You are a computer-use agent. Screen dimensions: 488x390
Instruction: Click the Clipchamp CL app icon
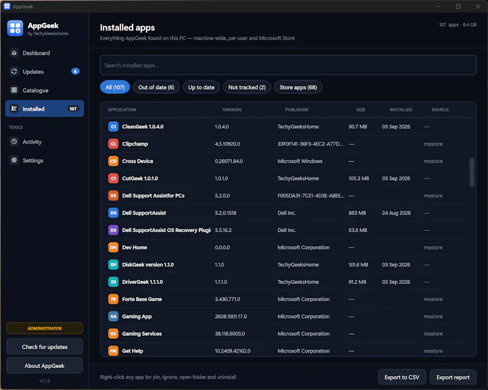point(113,144)
